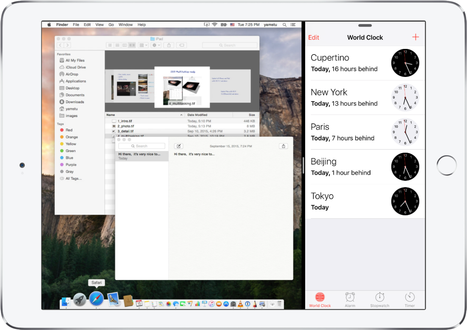
Task: Select the 4_multitasking.tif cover flow thumbnail
Action: coord(182,87)
